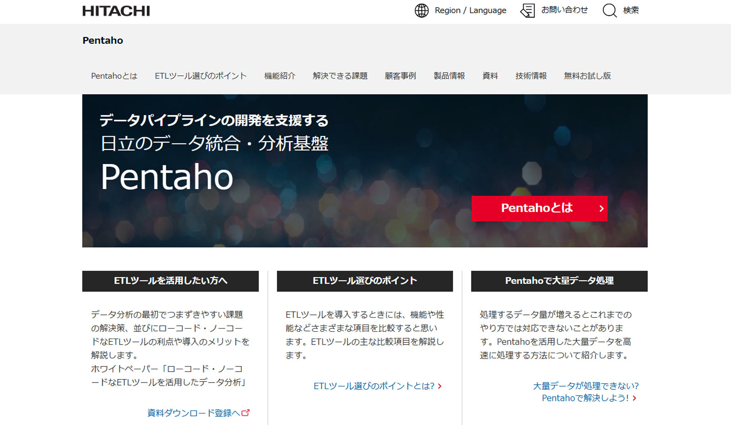
Task: Open the 製品情報 menu item
Action: (x=449, y=76)
